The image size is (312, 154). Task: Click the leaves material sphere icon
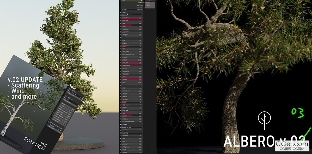(127, 128)
